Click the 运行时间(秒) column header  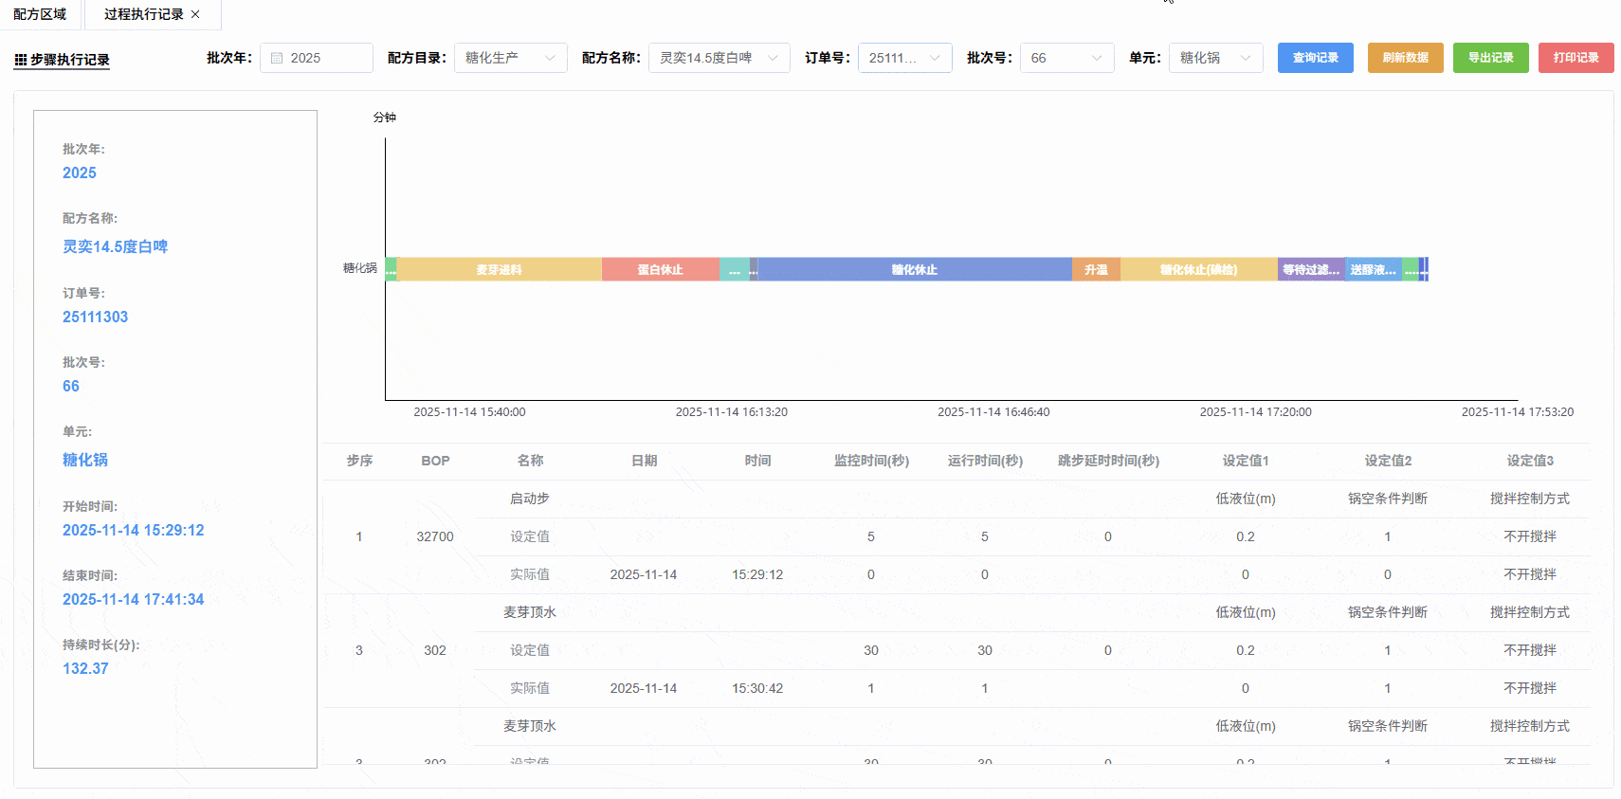pyautogui.click(x=985, y=461)
